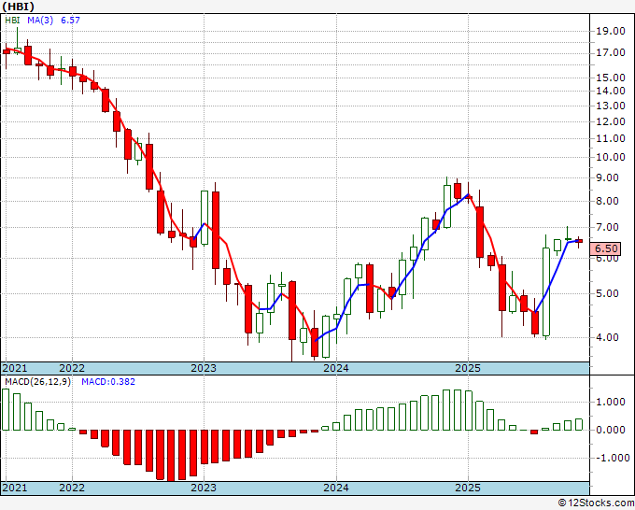Click the 7.00 price axis label
635x510 pixels.
(607, 227)
